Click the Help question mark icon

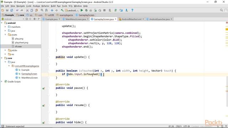[132, 10]
